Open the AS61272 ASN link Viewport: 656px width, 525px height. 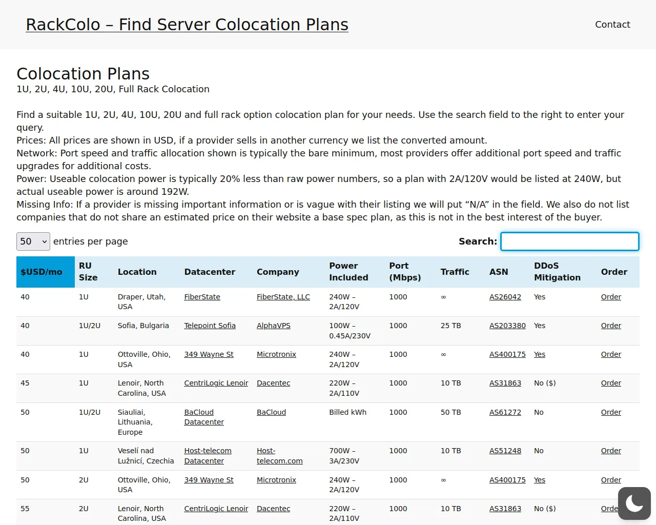pos(505,412)
